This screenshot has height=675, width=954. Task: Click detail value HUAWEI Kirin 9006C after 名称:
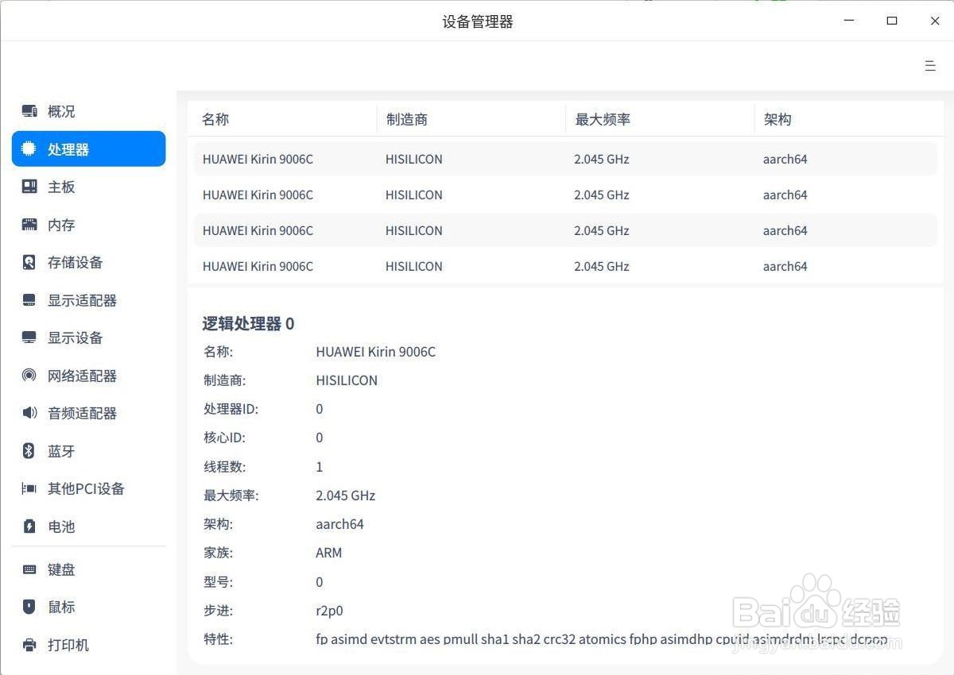375,352
